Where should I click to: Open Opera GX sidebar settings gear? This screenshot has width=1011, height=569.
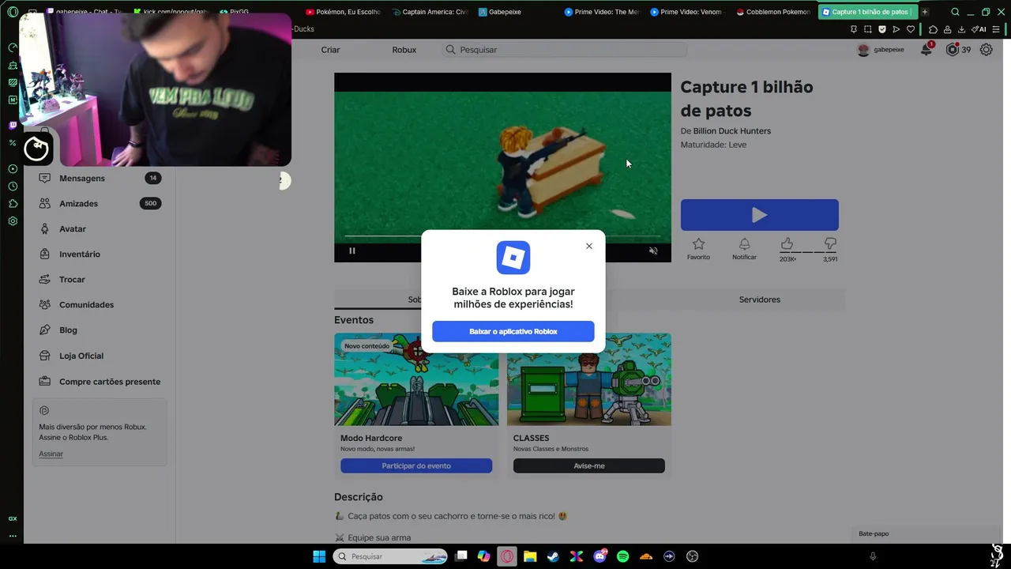pyautogui.click(x=13, y=221)
